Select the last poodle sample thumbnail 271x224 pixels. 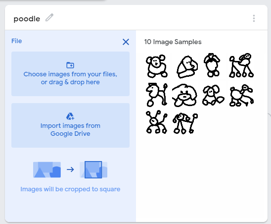185,122
